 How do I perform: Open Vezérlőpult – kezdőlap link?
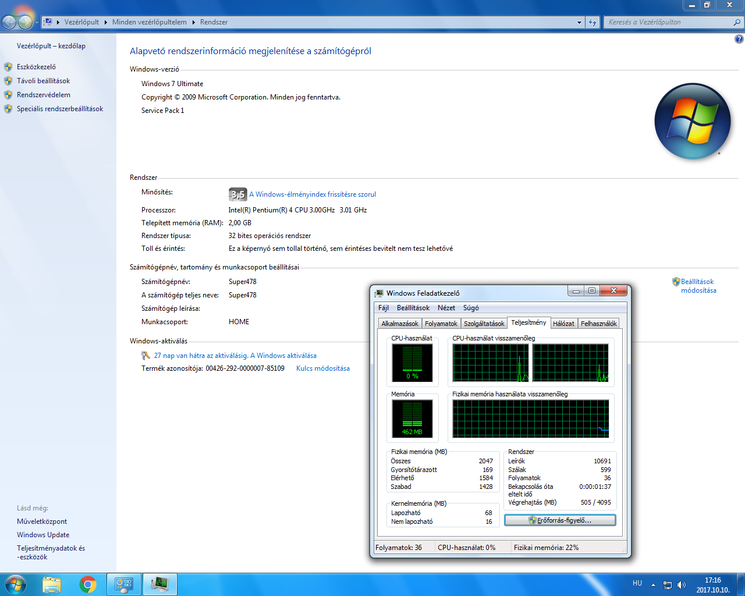point(51,46)
